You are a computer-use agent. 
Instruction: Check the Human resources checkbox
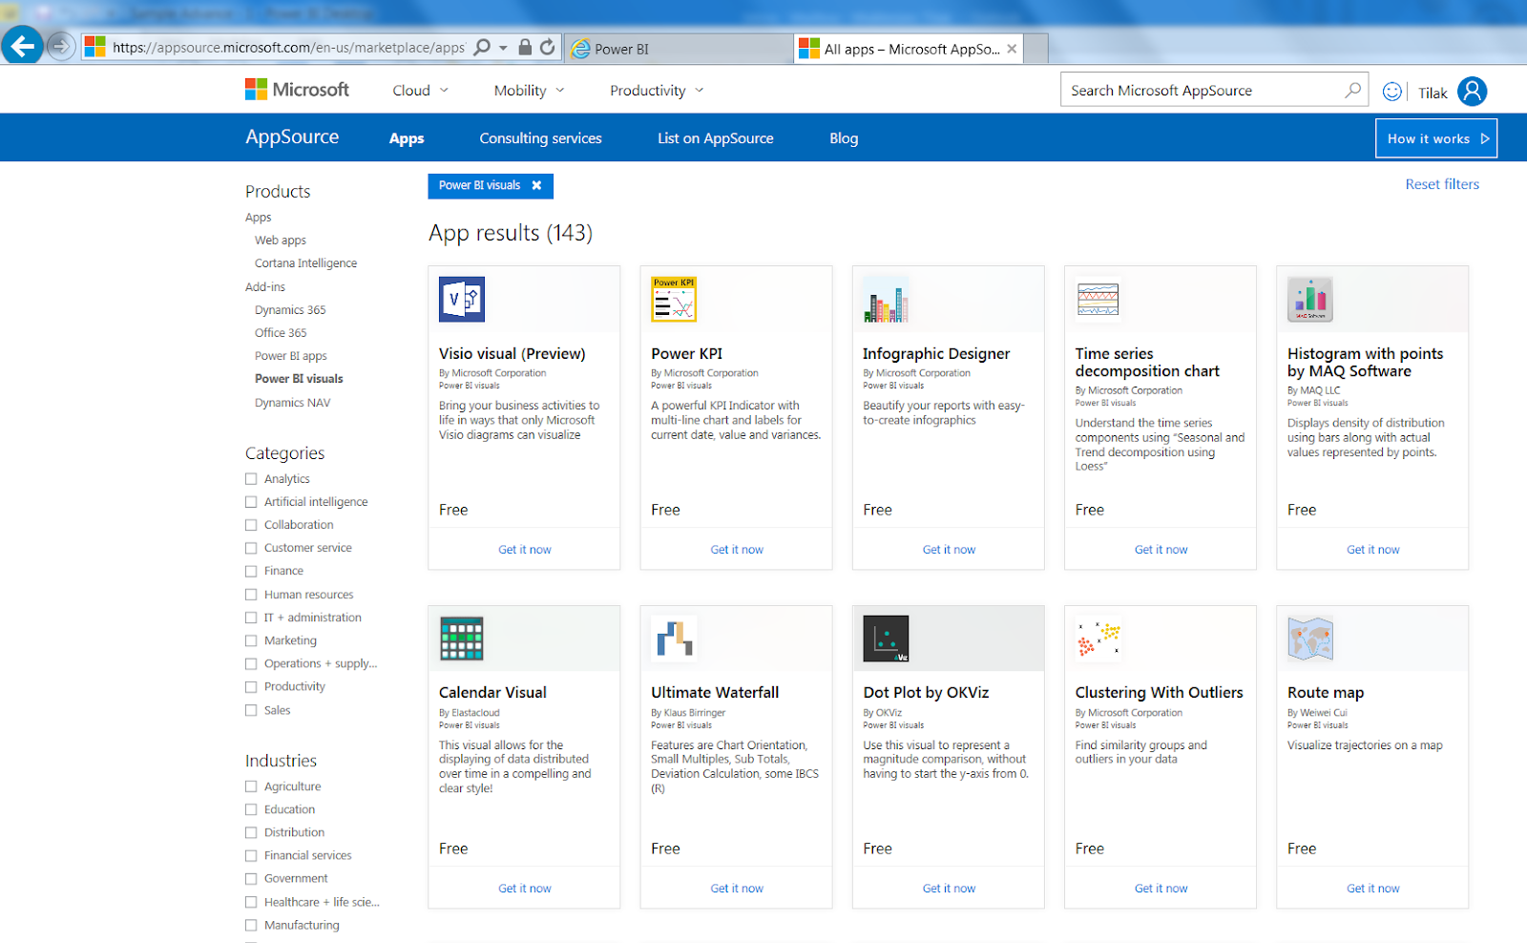pyautogui.click(x=251, y=595)
